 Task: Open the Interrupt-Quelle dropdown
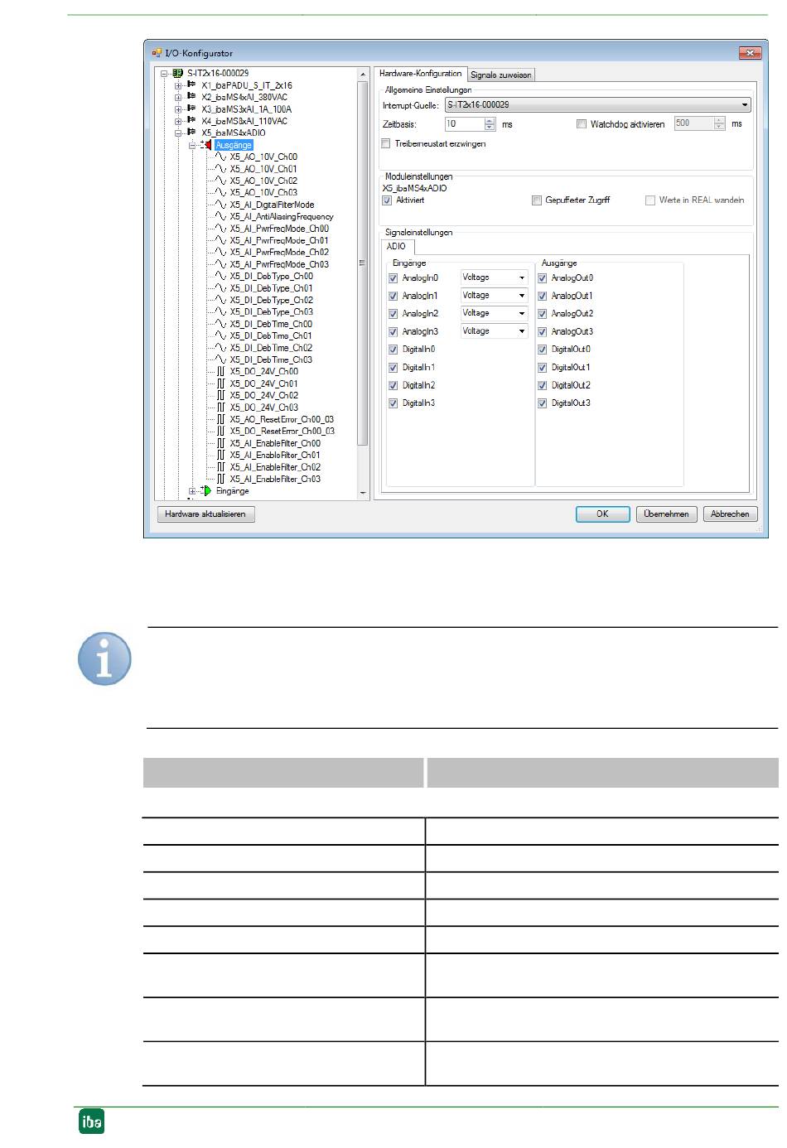[597, 105]
